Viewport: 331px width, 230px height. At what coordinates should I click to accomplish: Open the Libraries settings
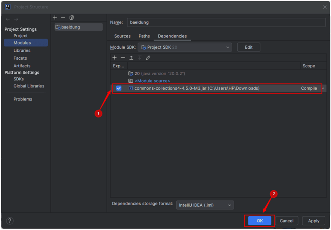(x=22, y=51)
